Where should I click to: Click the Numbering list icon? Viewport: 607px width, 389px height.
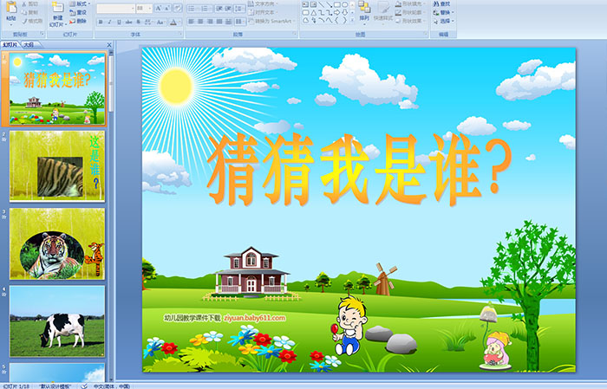[206, 9]
